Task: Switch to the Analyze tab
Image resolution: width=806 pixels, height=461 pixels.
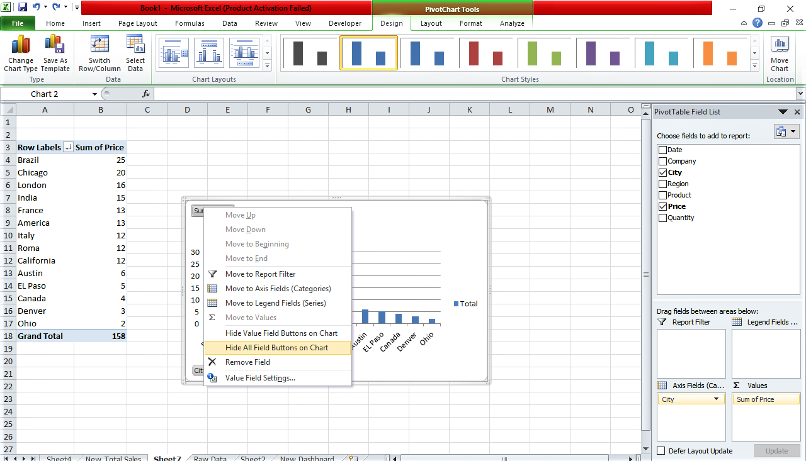Action: point(512,23)
